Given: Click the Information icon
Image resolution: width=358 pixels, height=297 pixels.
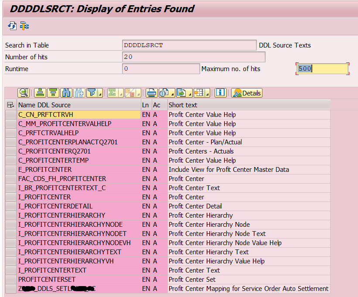Looking at the screenshot, I should [x=220, y=93].
